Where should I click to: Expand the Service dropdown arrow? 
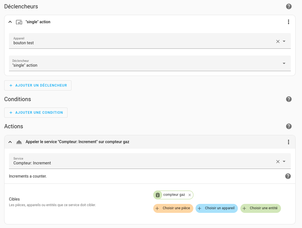[284, 162]
